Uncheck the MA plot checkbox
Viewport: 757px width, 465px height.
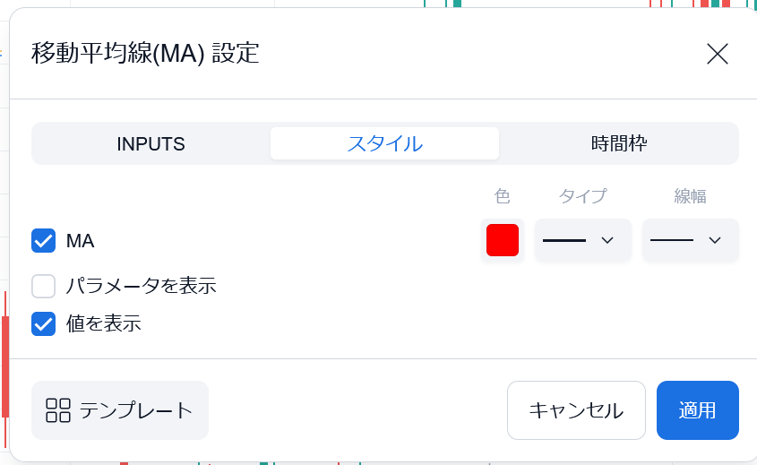44,240
